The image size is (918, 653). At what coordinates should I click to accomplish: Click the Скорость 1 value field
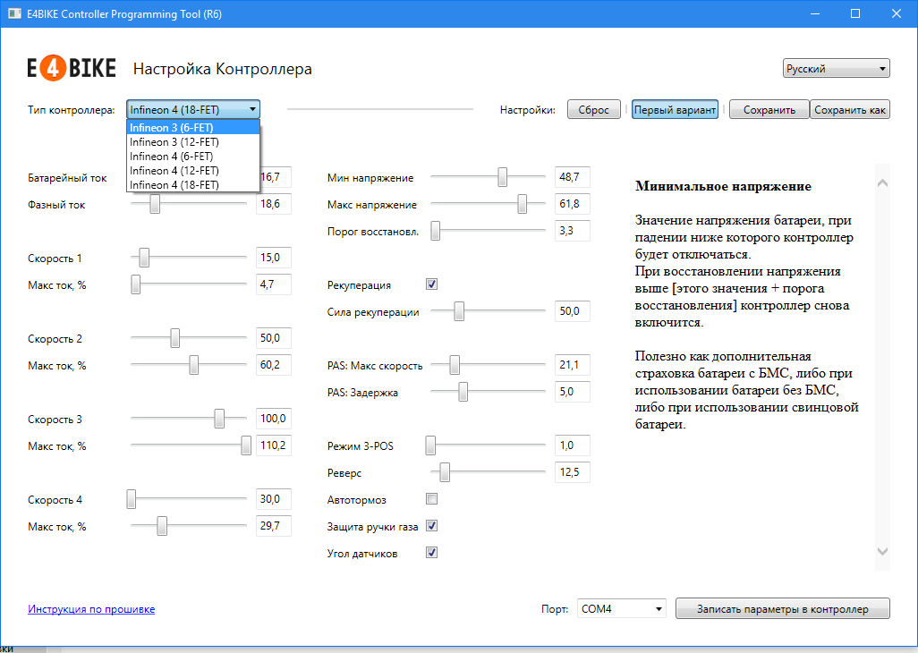[274, 258]
